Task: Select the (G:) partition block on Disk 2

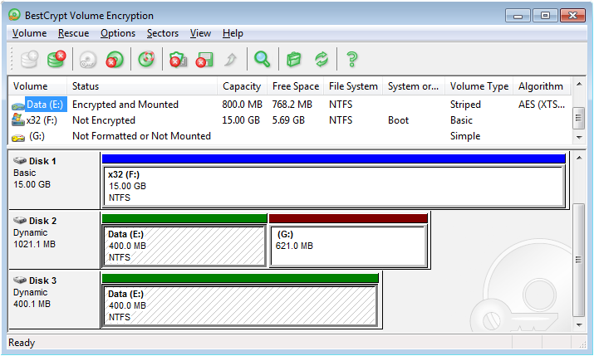Action: 348,246
